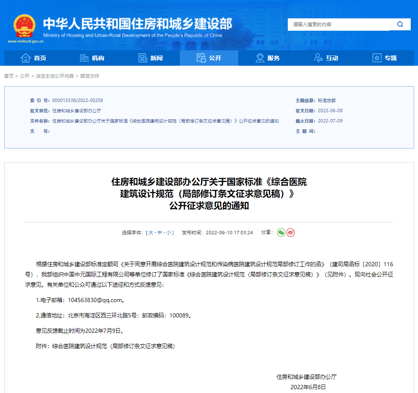Click subject value 标准定额
Image resolution: width=418 pixels, height=393 pixels.
(327, 100)
